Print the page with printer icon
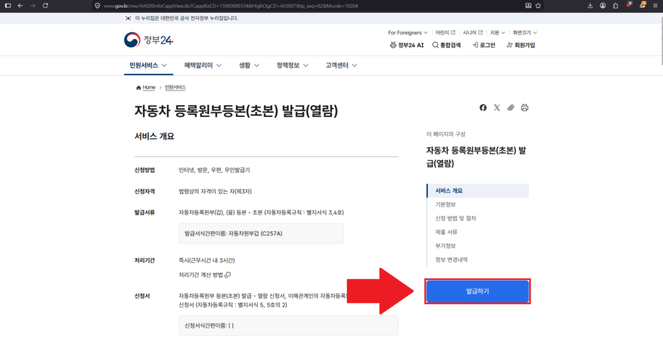The image size is (663, 338). pyautogui.click(x=524, y=107)
